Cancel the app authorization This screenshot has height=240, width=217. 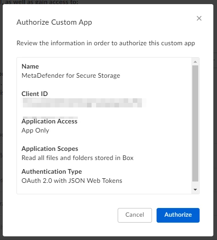[x=135, y=215]
